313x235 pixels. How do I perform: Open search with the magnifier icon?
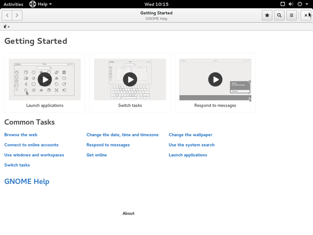(279, 15)
